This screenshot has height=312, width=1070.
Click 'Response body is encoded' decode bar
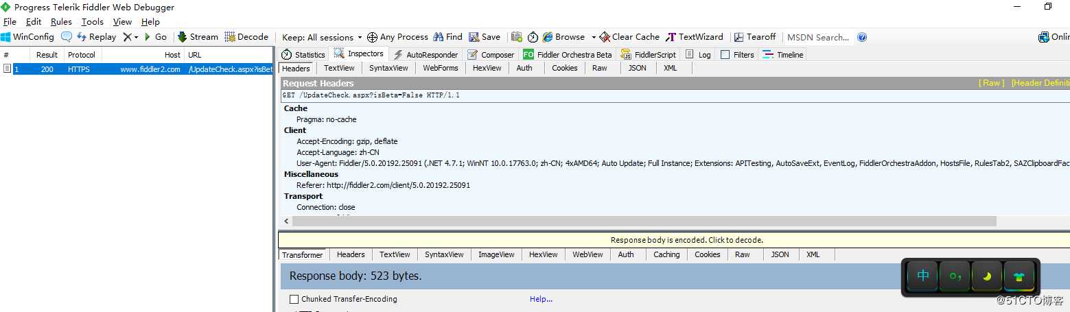point(673,240)
